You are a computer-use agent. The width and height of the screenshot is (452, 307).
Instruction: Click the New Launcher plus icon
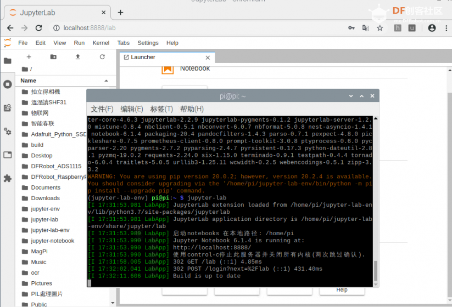29,57
